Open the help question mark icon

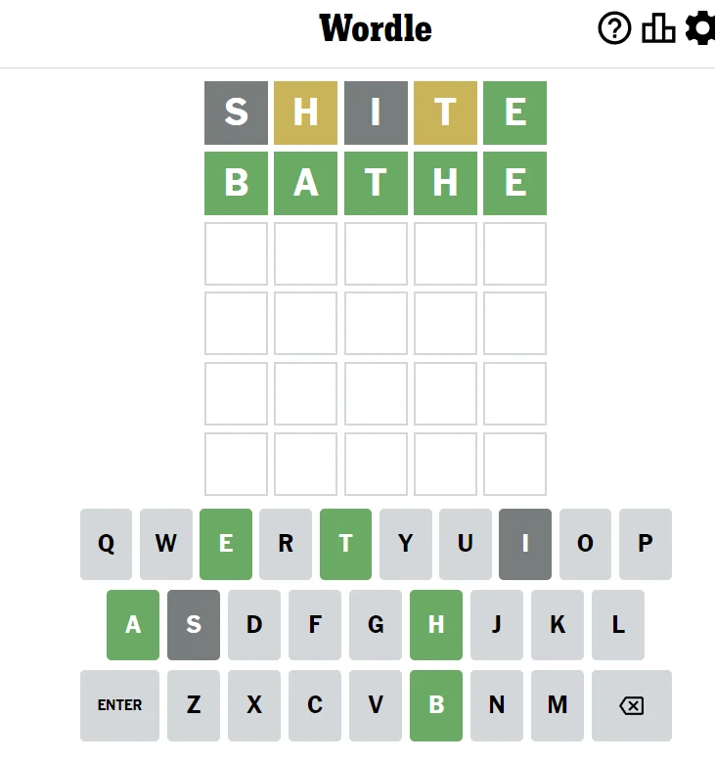pyautogui.click(x=614, y=28)
